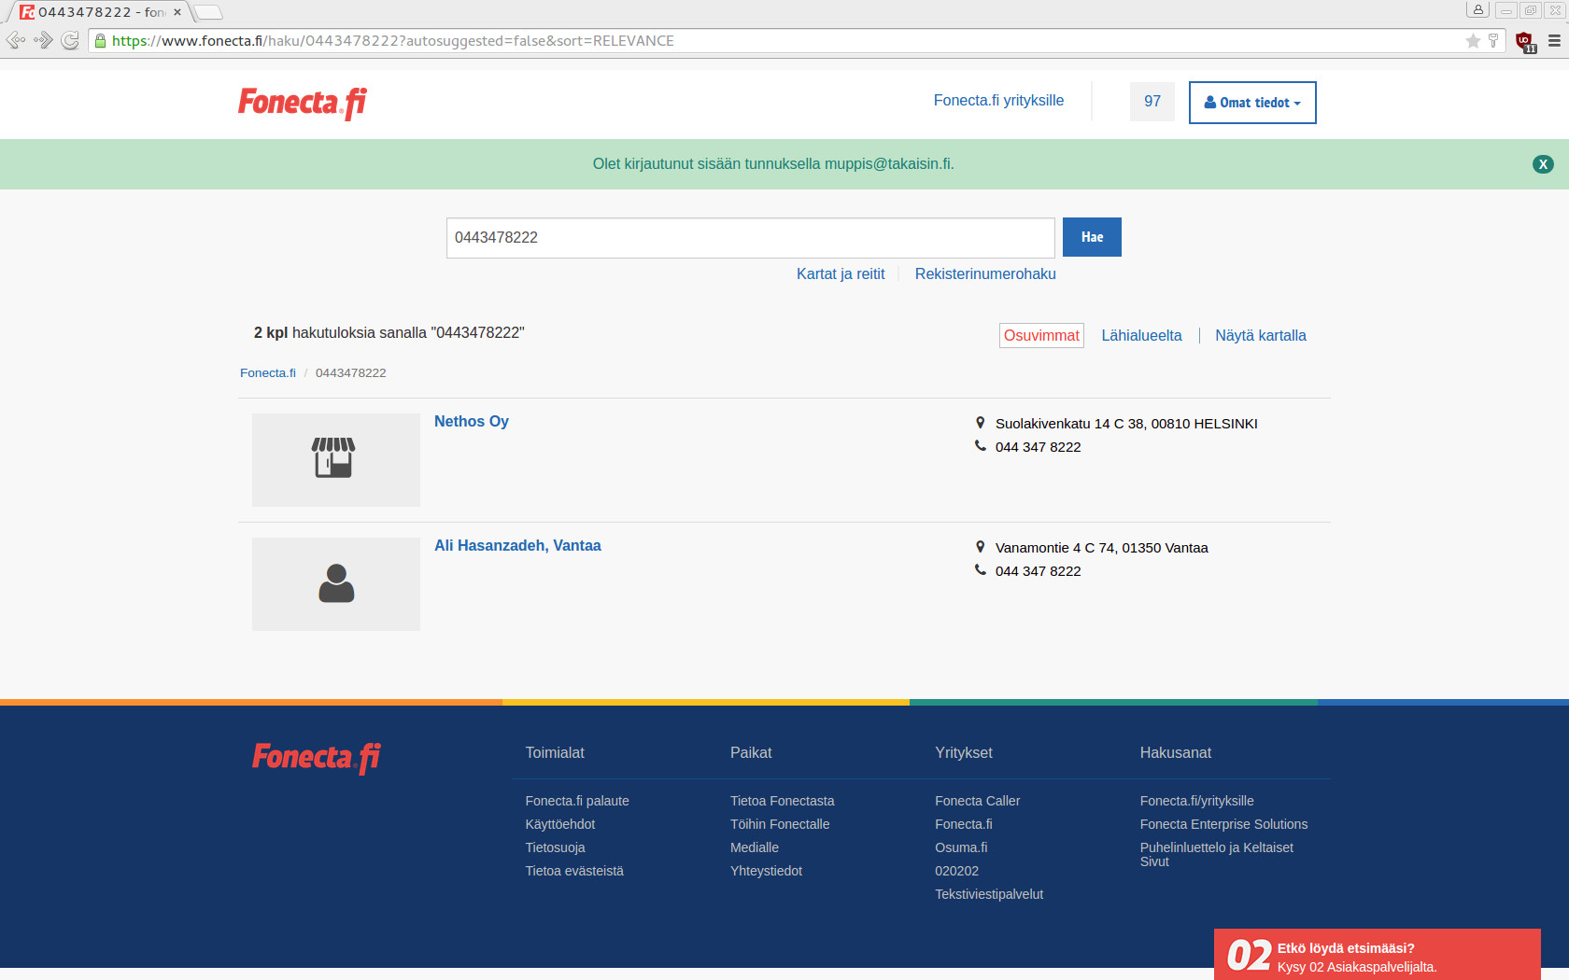Click the browser back arrow

tap(16, 40)
